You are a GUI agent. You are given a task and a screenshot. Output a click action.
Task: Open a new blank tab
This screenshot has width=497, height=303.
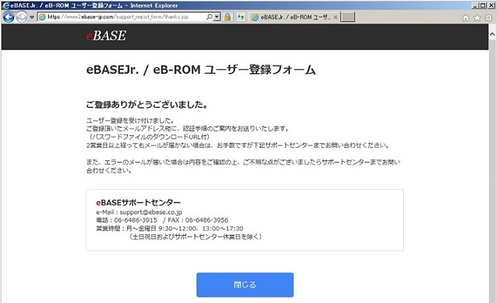click(348, 17)
